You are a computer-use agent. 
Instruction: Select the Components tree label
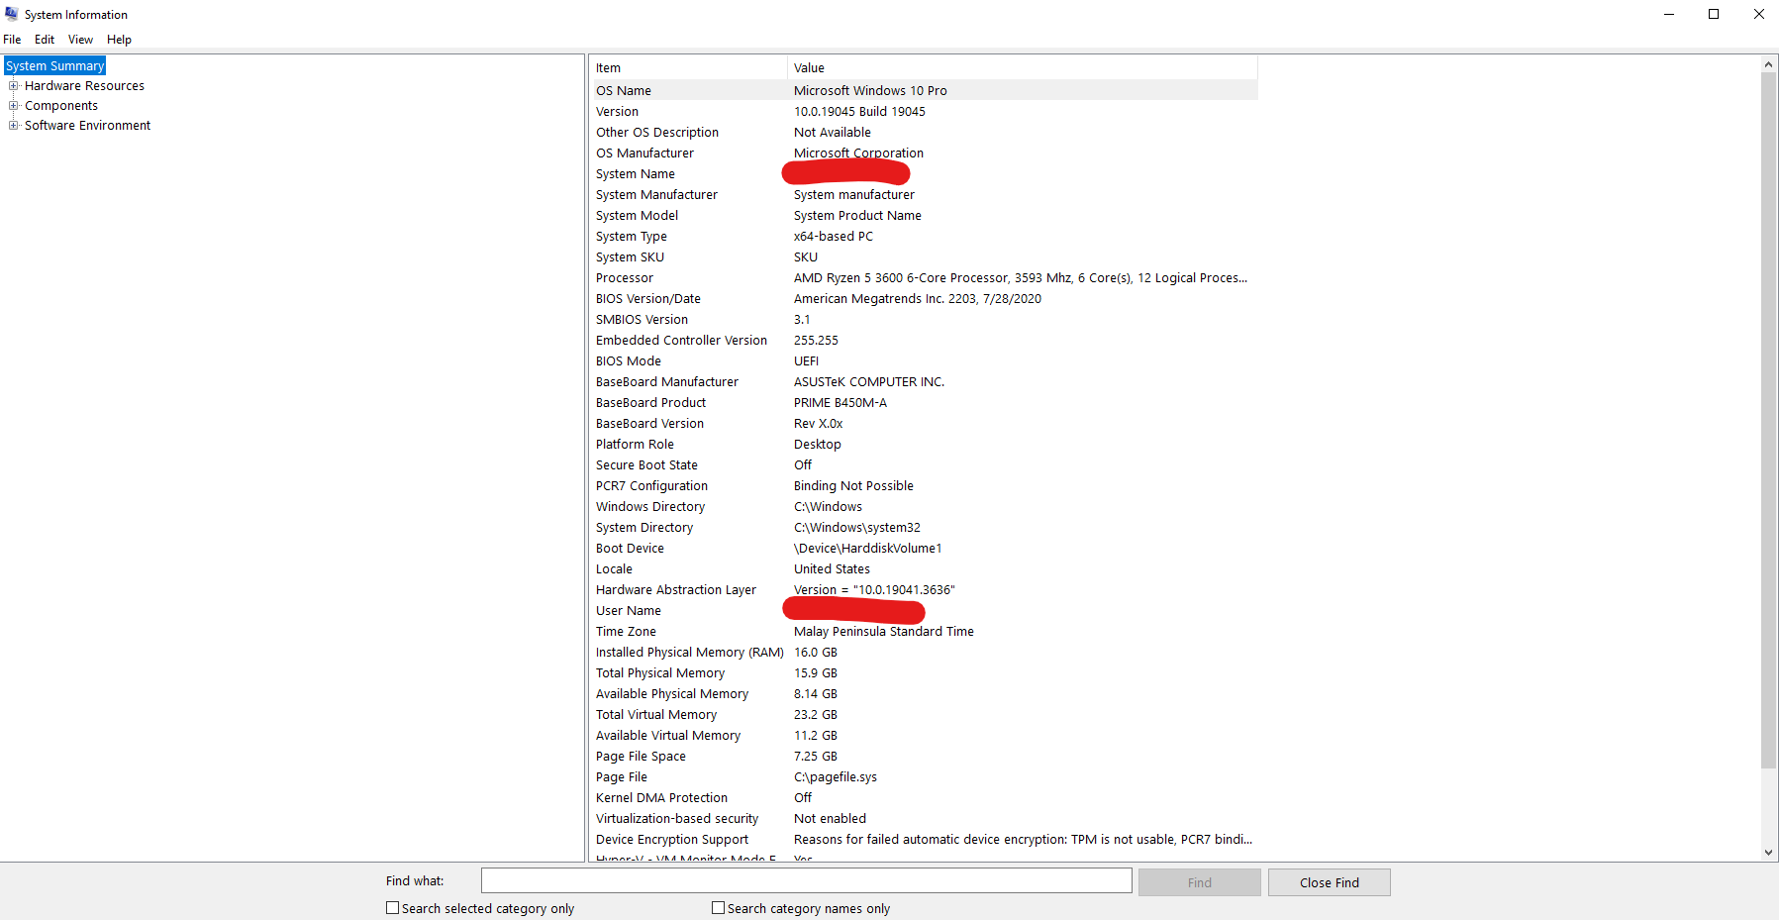(61, 106)
